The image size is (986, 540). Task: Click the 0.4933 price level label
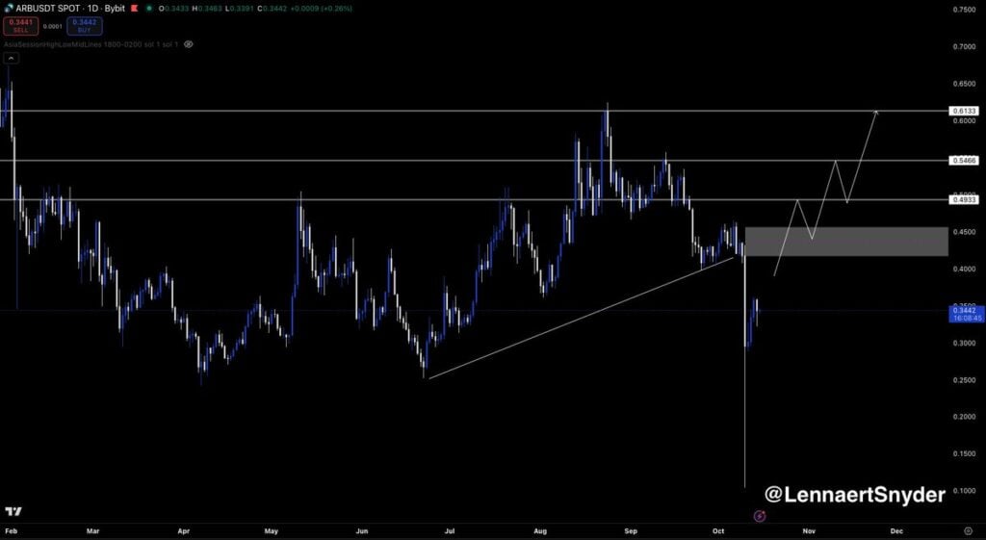(963, 199)
